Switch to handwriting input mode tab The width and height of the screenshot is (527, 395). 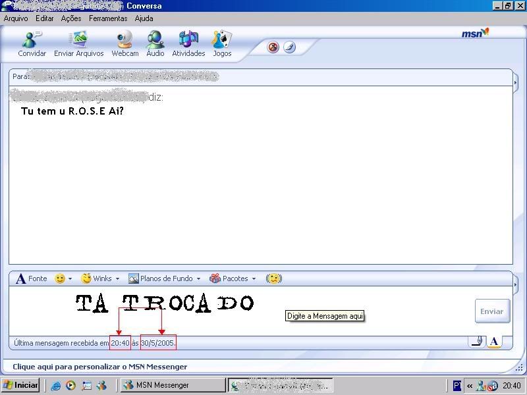[477, 342]
